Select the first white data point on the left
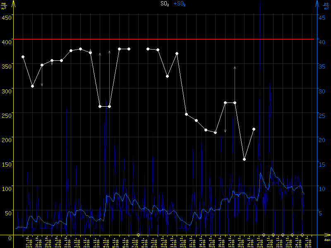Viewport: 331px width, 248px height. [23, 57]
